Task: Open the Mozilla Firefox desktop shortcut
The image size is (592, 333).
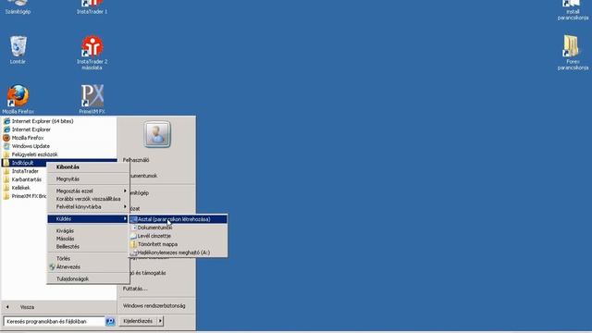Action: [18, 99]
